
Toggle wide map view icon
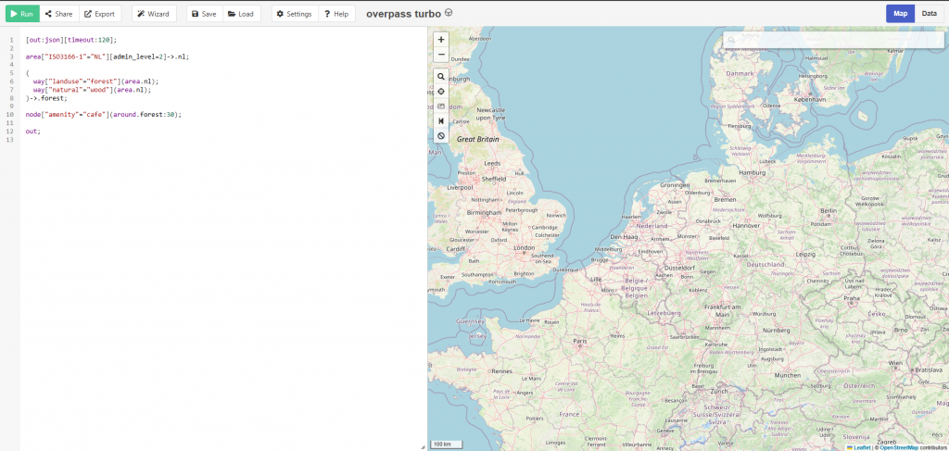[441, 120]
